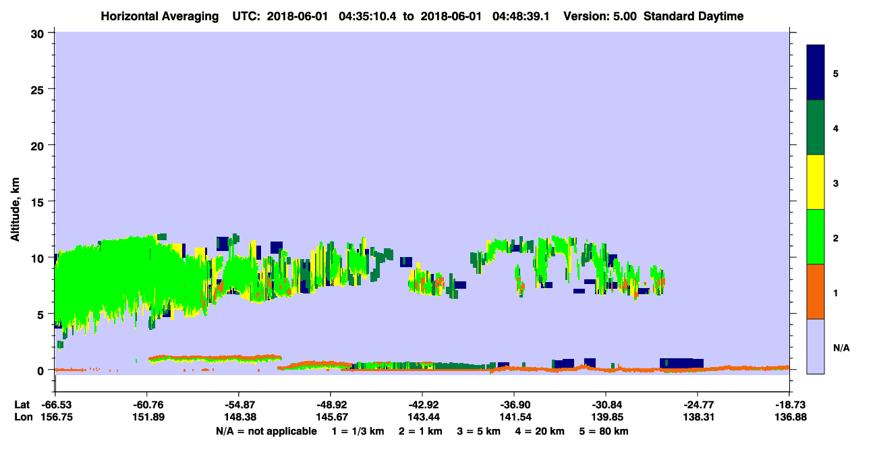Click longitude value 143.44

[x=423, y=418]
